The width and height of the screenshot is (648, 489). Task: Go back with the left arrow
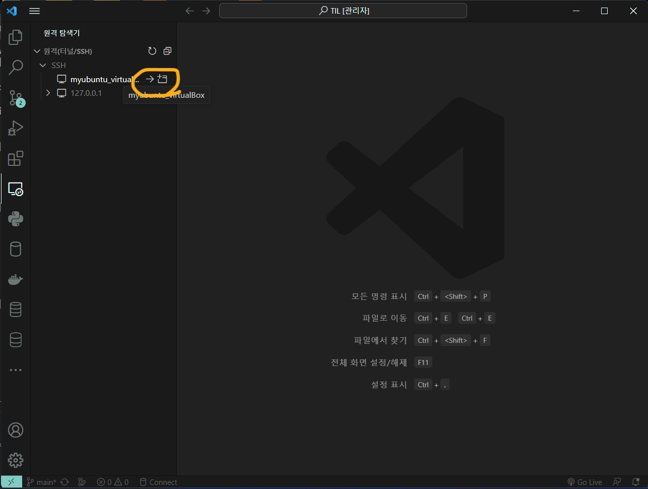pyautogui.click(x=189, y=11)
